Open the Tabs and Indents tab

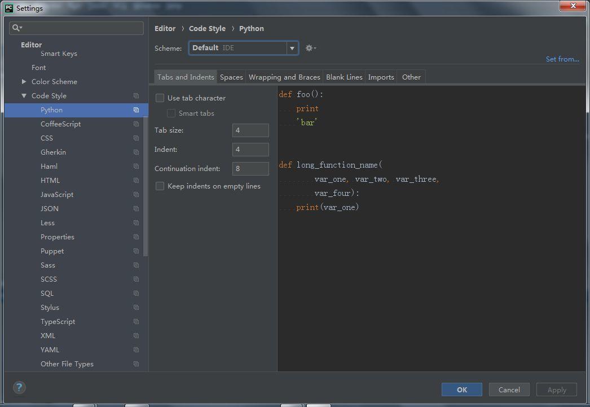(186, 77)
